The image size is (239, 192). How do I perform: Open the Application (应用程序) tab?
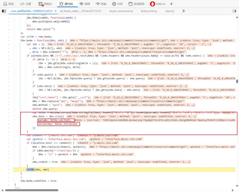(x=136, y=4)
